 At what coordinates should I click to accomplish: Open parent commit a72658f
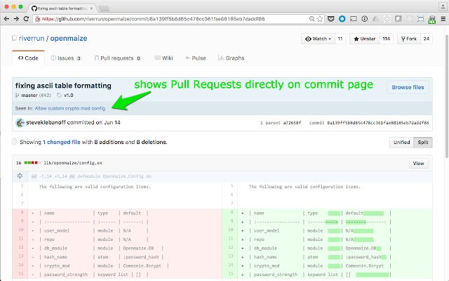click(x=292, y=123)
